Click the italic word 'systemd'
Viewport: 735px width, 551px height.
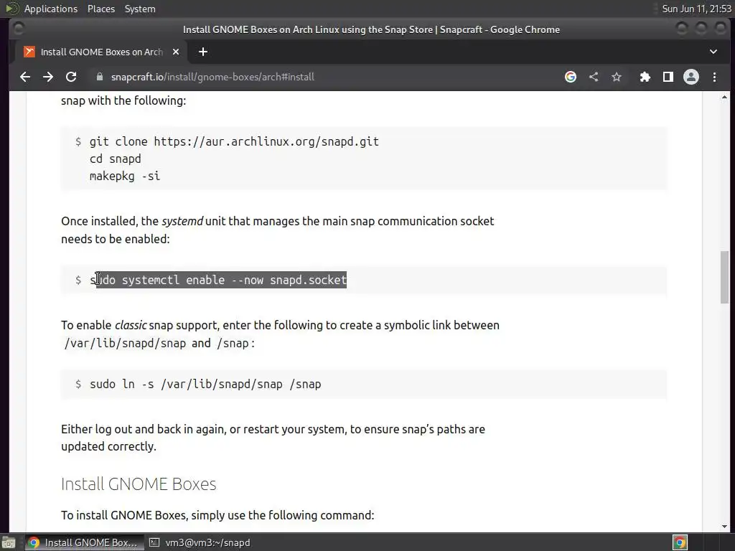pyautogui.click(x=182, y=221)
